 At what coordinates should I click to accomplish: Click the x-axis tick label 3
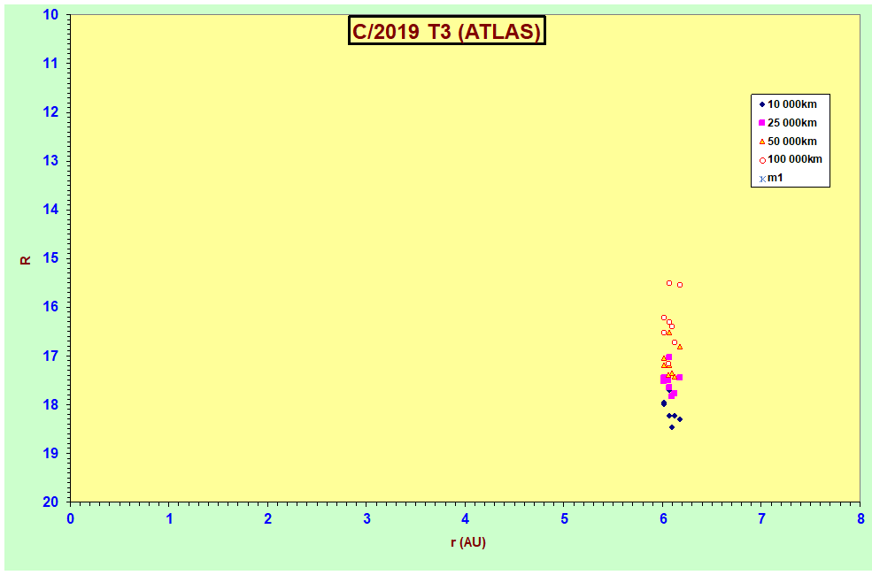(367, 519)
